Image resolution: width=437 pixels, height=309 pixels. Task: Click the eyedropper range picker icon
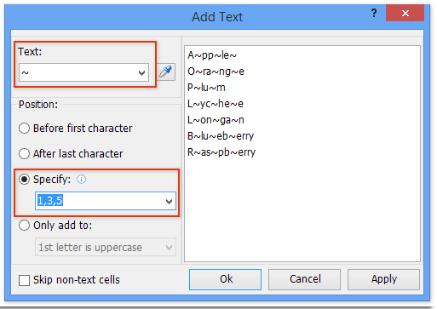pos(166,72)
